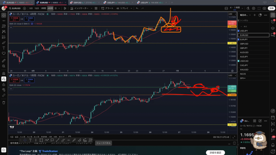This screenshot has width=276, height=155.
Task: Collapse the lower chart indicator legend chevron
Action: [11, 89]
